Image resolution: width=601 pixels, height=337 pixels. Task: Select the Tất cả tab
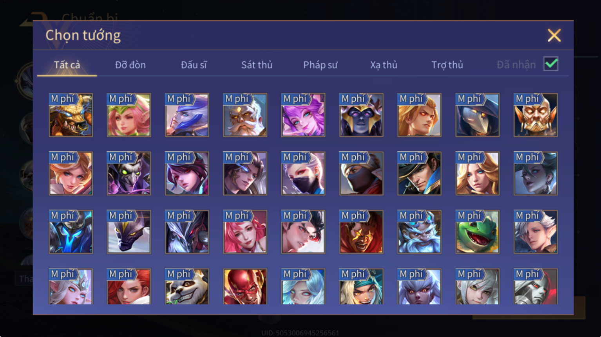point(67,65)
